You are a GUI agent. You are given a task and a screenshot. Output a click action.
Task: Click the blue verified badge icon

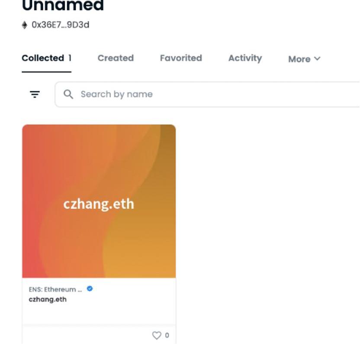pos(90,289)
